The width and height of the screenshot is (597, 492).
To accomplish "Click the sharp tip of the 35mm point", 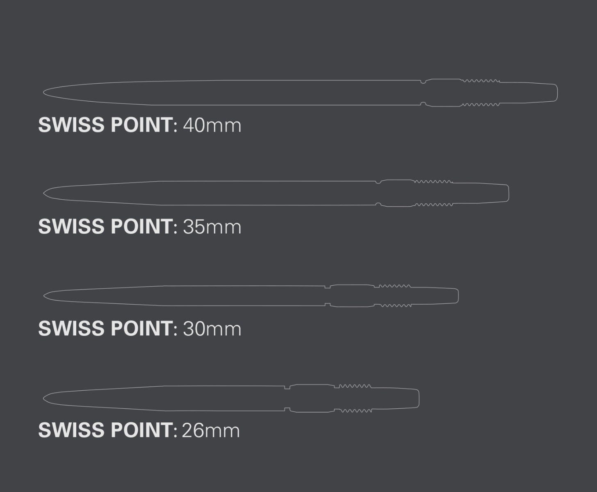I will pos(45,193).
